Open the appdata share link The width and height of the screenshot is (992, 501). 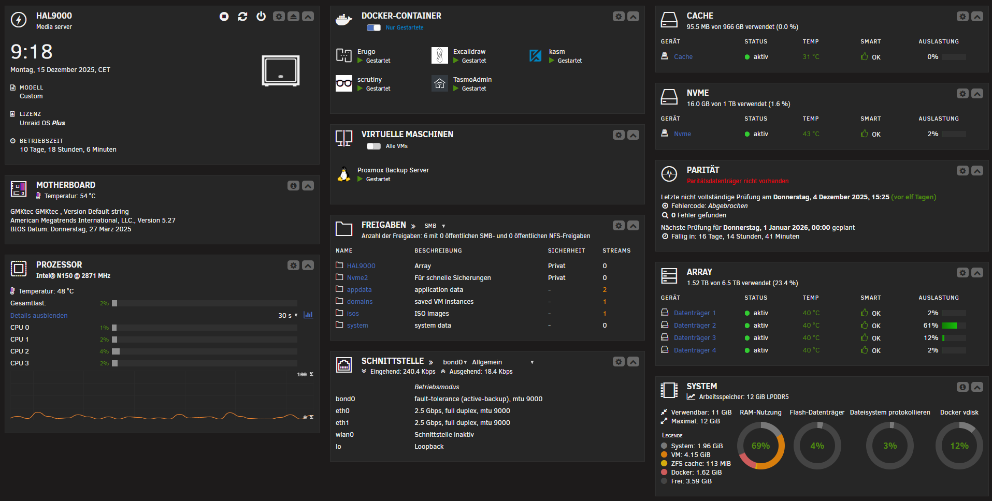[x=359, y=290]
